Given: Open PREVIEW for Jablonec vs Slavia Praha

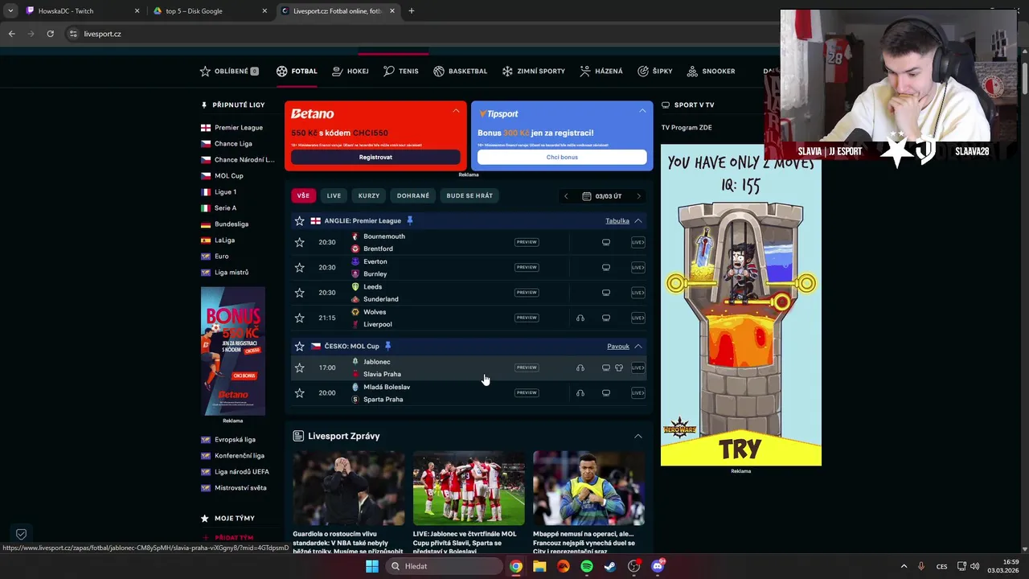Looking at the screenshot, I should point(527,368).
